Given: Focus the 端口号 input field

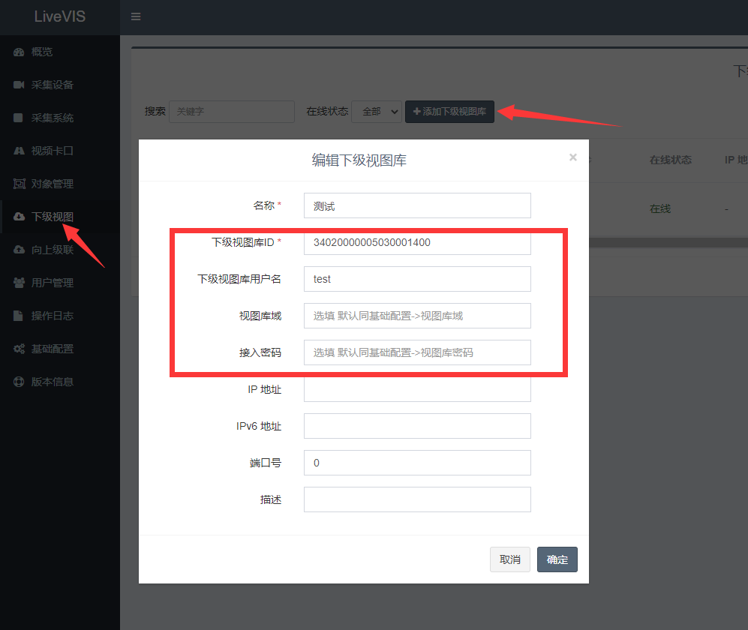Looking at the screenshot, I should tap(417, 463).
